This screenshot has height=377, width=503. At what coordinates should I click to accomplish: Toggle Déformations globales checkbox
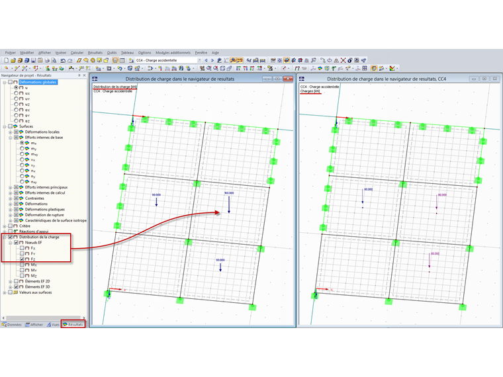[x=11, y=82]
